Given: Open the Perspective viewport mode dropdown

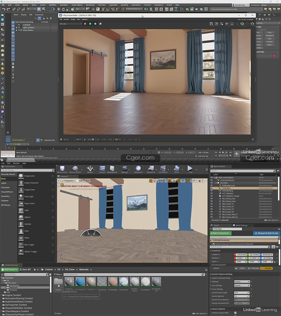Looking at the screenshot, I should tap(68, 181).
